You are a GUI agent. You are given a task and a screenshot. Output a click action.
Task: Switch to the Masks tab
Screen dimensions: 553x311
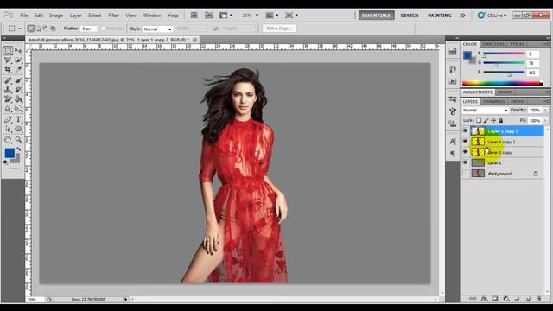click(505, 92)
